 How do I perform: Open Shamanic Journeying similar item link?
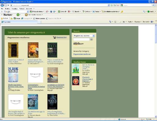(x=87, y=79)
